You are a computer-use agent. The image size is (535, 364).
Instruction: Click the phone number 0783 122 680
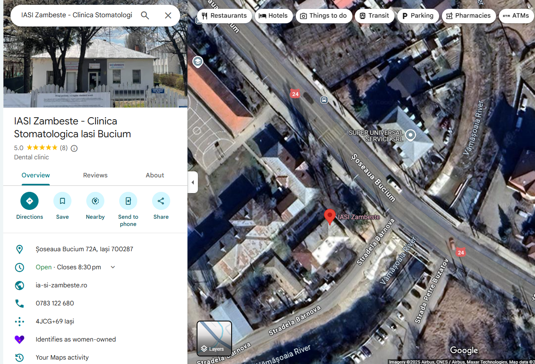[x=55, y=303]
